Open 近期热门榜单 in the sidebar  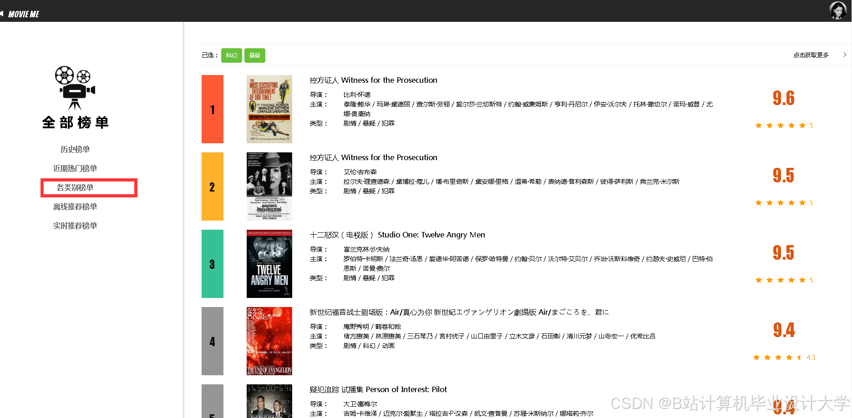75,168
